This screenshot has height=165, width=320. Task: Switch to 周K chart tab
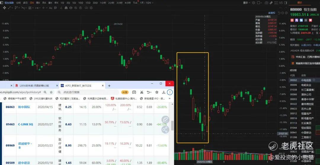38,3
